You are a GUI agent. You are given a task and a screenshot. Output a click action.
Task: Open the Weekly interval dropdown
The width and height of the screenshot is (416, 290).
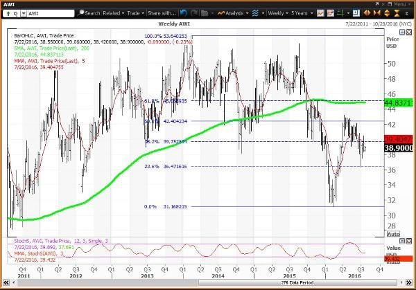[x=278, y=13]
